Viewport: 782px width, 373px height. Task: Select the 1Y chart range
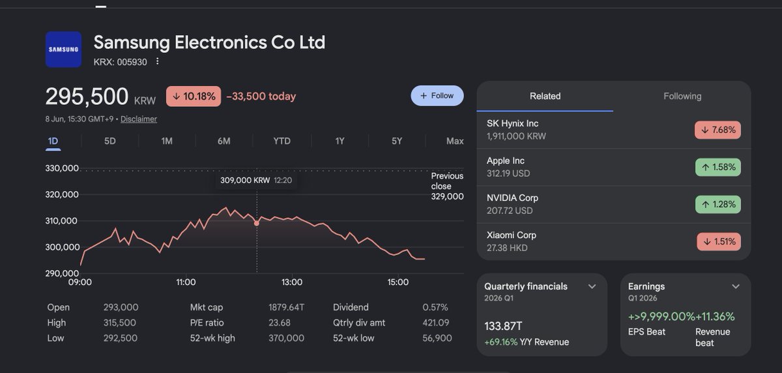[340, 141]
